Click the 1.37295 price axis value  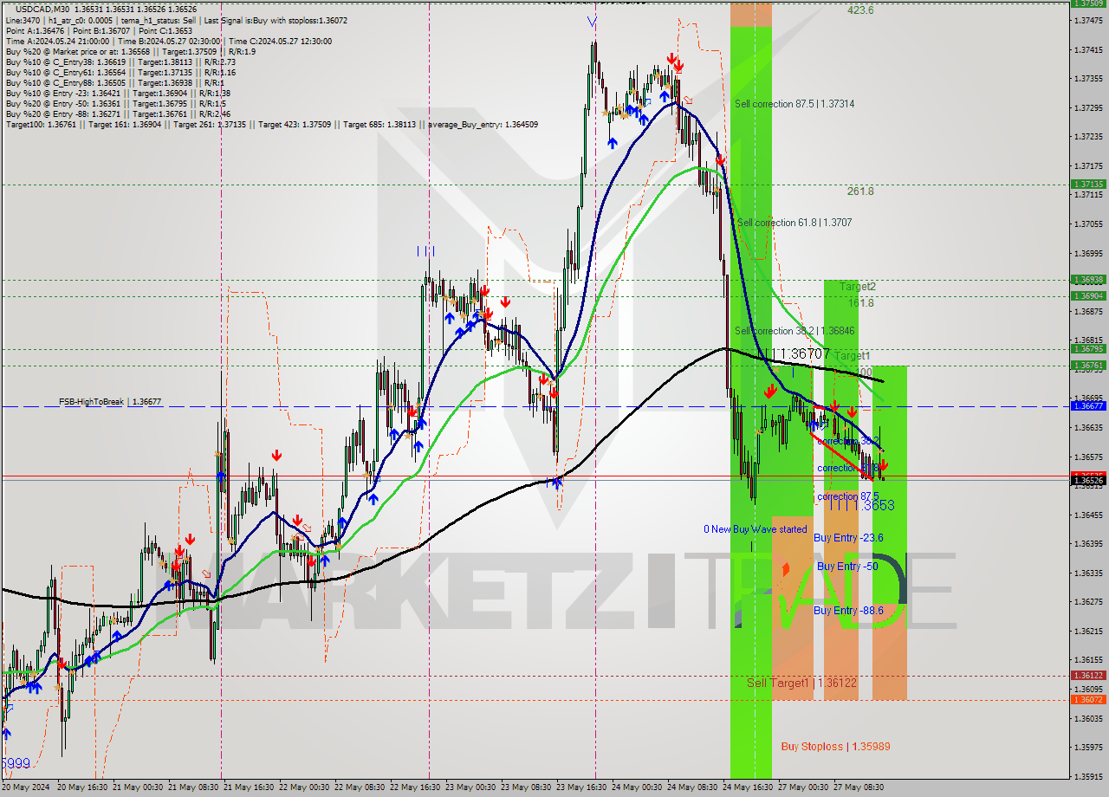1088,107
